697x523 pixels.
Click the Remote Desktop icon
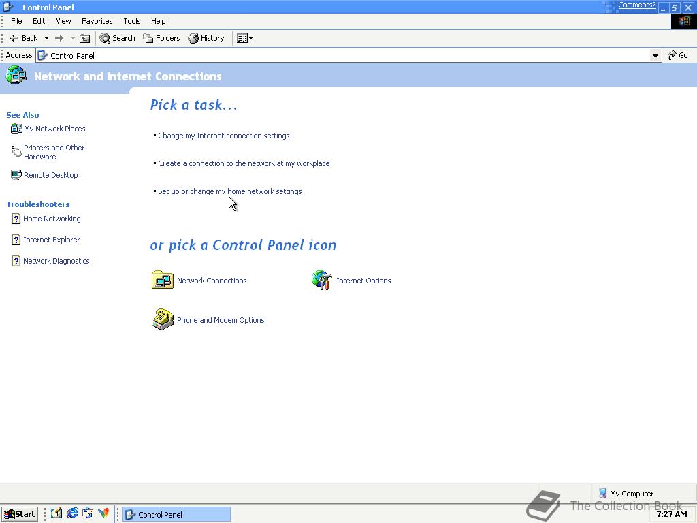tap(16, 175)
